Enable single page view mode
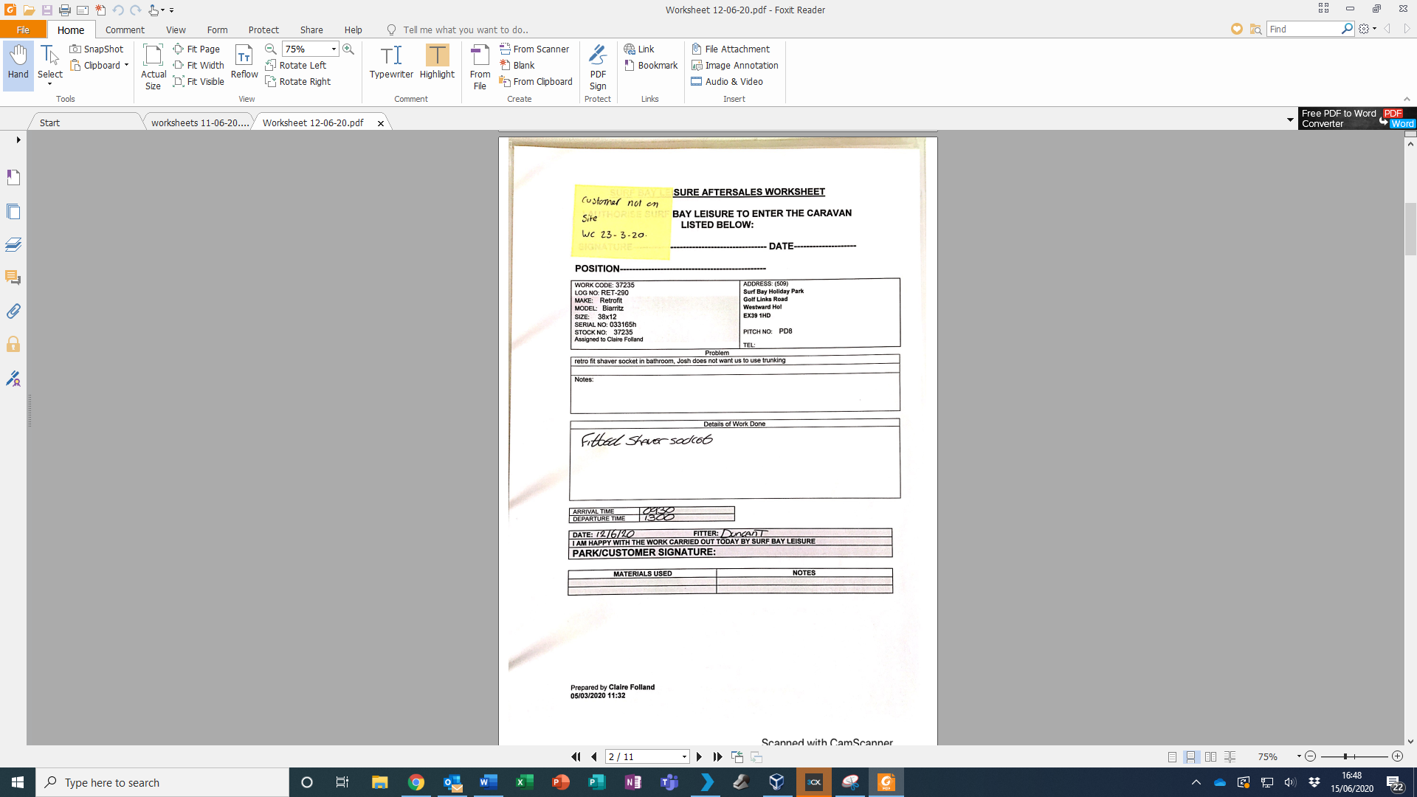This screenshot has width=1417, height=797. click(x=1172, y=756)
